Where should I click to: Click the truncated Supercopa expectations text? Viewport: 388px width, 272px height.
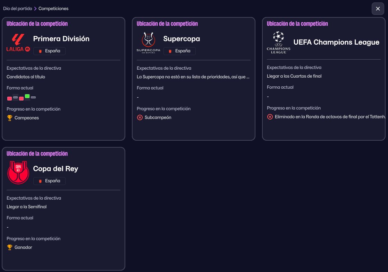193,77
